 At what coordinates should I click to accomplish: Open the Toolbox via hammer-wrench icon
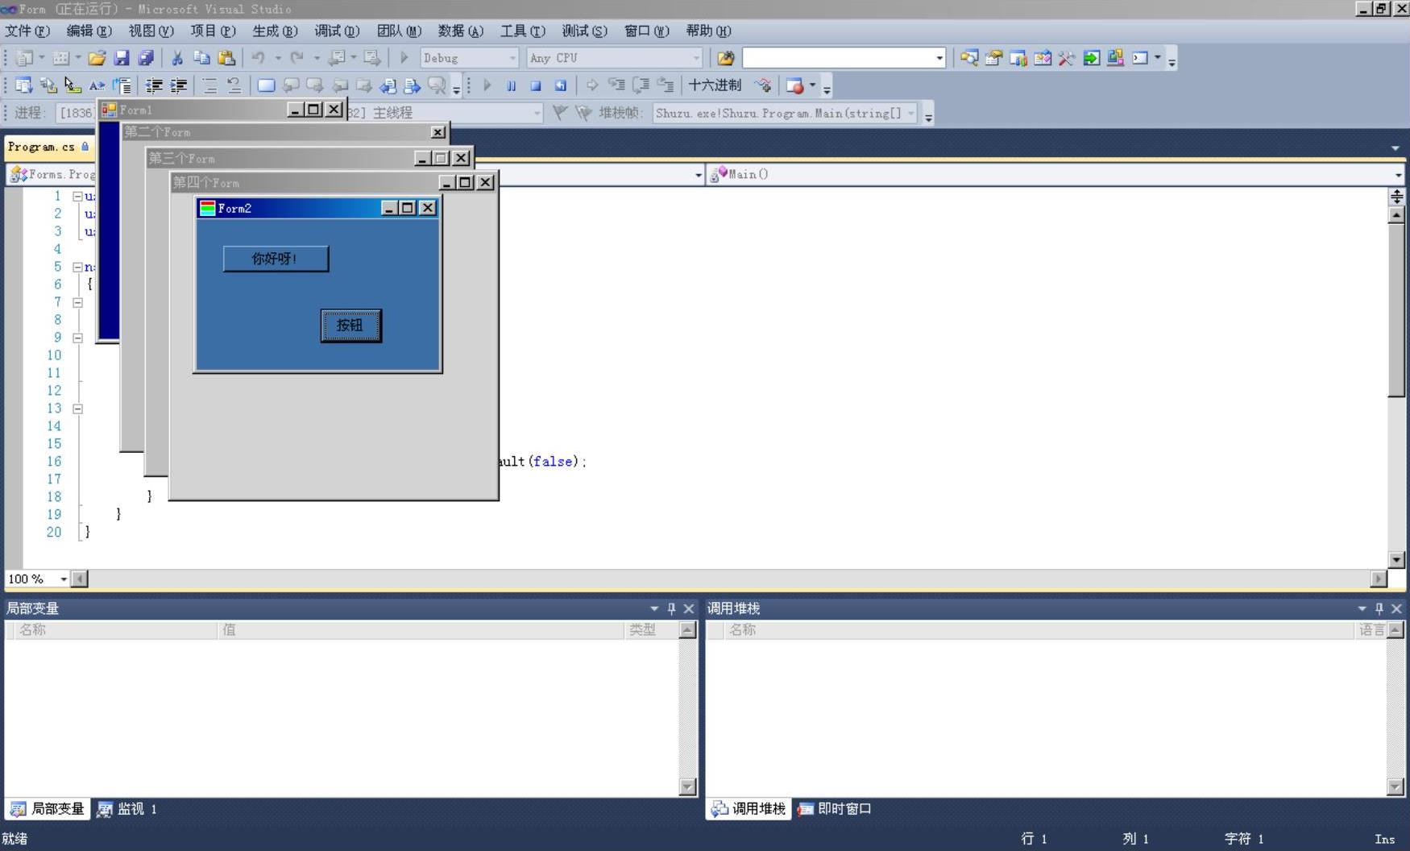coord(1067,58)
